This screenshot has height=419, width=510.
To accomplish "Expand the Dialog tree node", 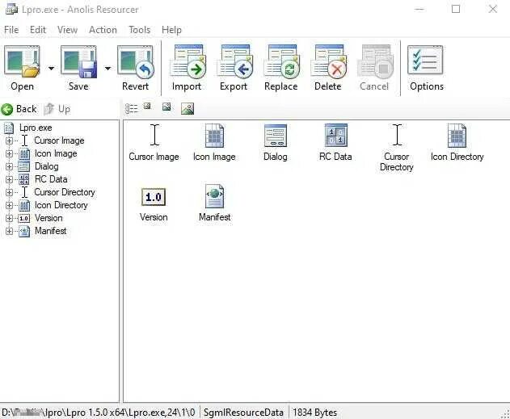I will point(10,166).
